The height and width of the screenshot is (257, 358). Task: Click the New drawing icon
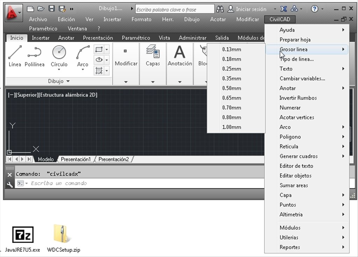[x=30, y=9]
